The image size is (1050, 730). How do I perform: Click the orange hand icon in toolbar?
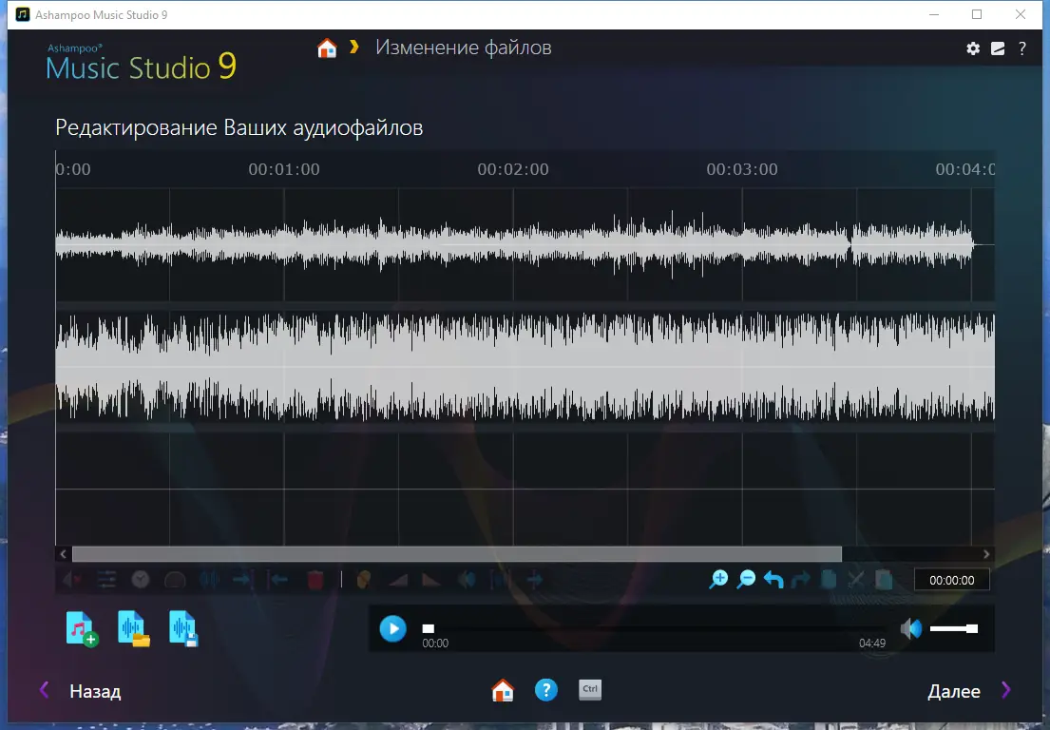coord(364,579)
